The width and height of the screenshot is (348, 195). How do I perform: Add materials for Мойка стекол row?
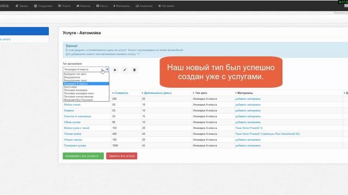click(248, 105)
